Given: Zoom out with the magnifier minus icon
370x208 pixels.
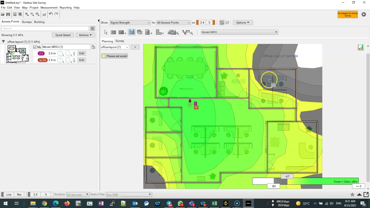Looking at the screenshot, I should click(32, 14).
